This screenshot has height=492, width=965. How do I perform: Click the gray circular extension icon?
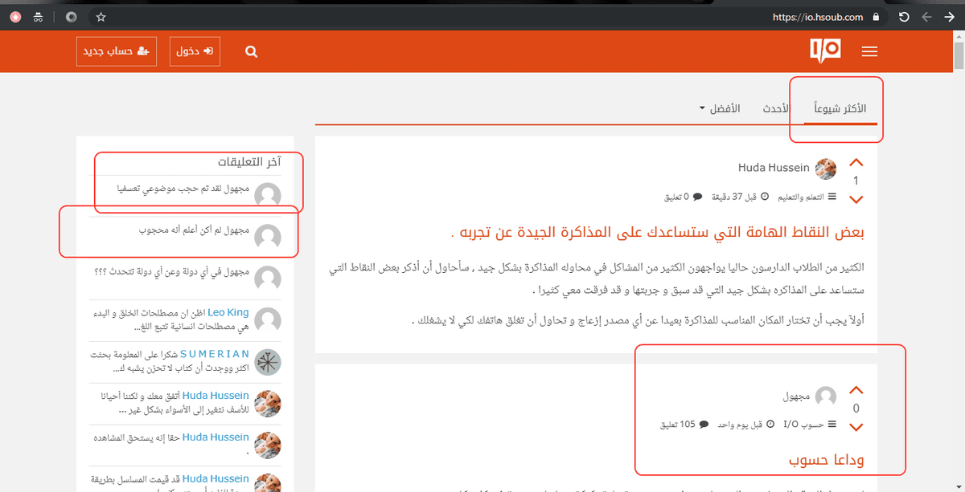pos(72,17)
